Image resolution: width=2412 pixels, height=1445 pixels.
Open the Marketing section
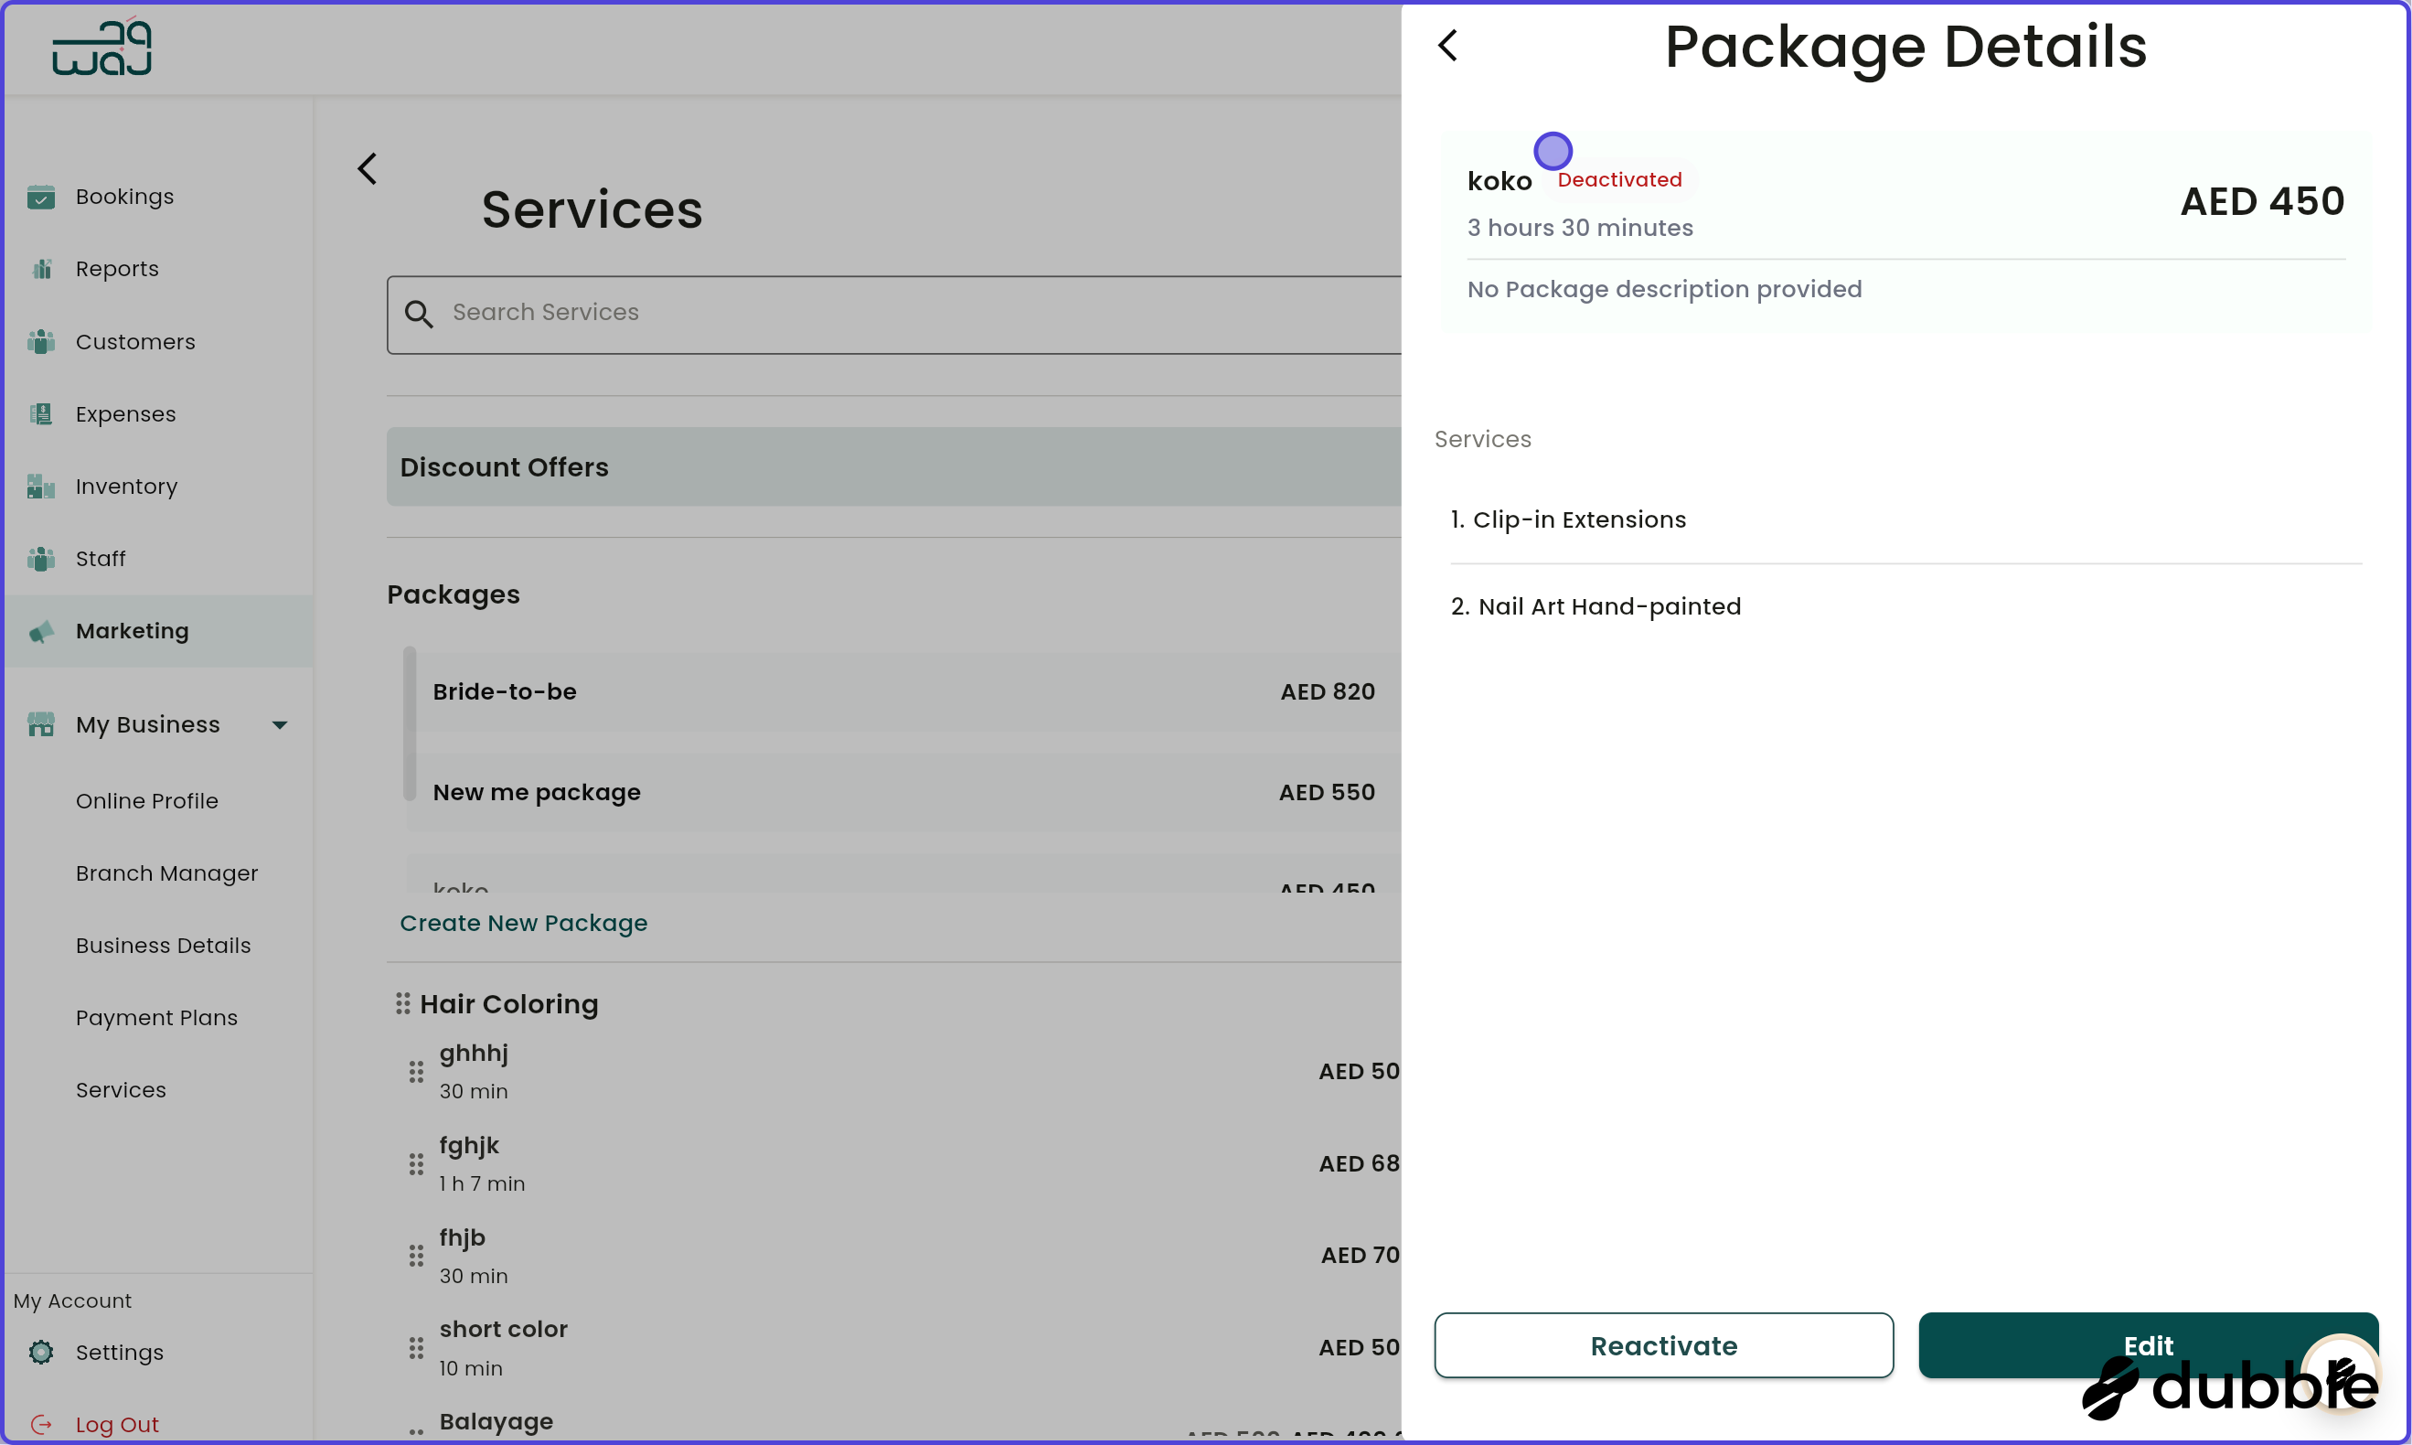(133, 631)
